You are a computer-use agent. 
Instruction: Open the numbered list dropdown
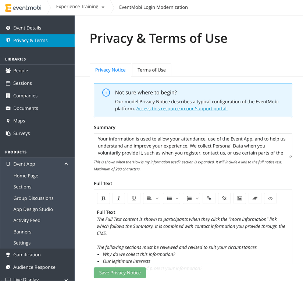tap(191, 198)
